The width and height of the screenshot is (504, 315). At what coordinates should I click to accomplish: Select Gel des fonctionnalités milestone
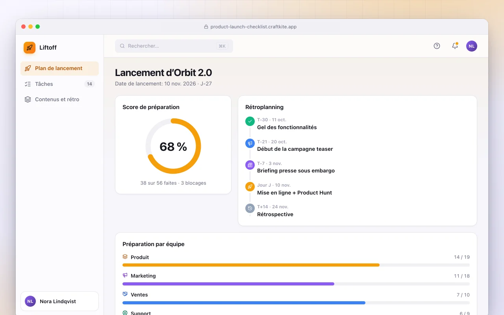point(287,127)
